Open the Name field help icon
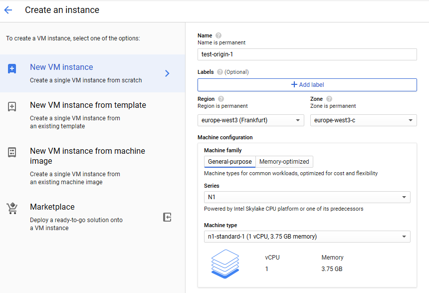Image resolution: width=429 pixels, height=293 pixels. click(x=218, y=35)
